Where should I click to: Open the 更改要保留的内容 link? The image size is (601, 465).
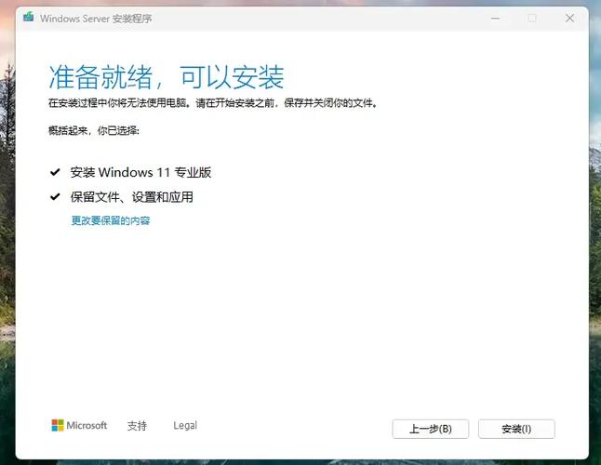click(111, 220)
